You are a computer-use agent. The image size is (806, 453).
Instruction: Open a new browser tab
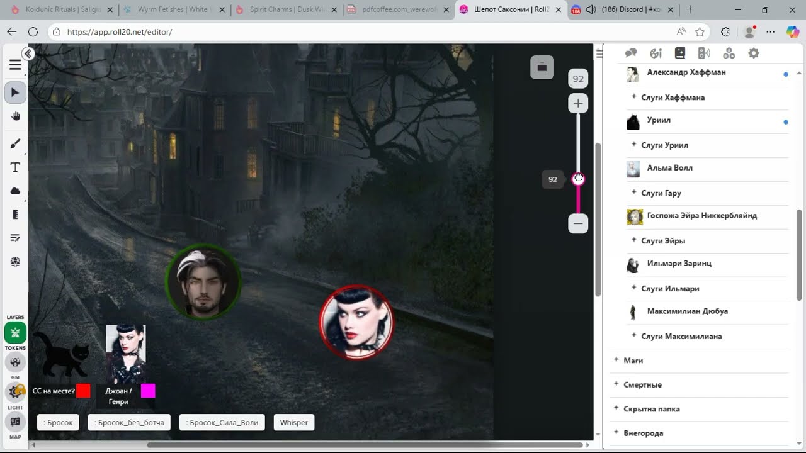690,9
